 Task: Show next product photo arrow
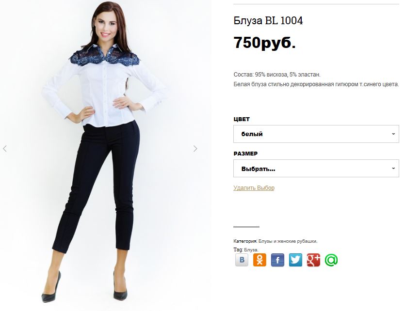195,149
